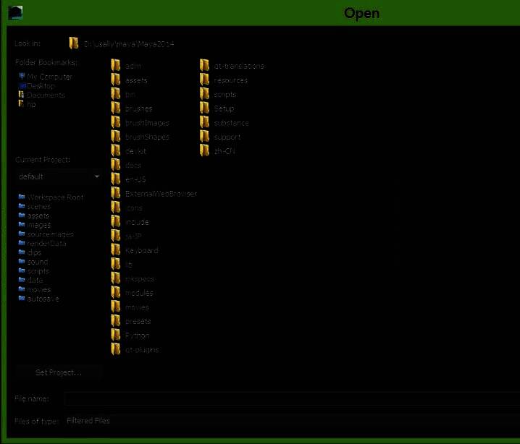Expand the Current Project default dropdown
Viewport: 520px width, 444px height.
coord(59,176)
